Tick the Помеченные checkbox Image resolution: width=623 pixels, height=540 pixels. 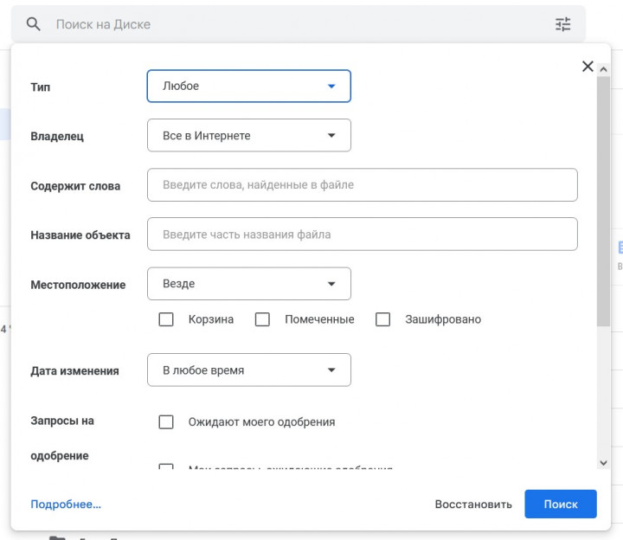pos(262,319)
